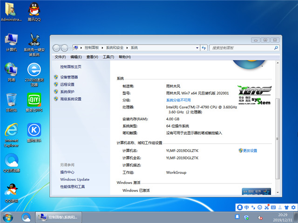Click the IME scissors screenshot tool

(267, 207)
